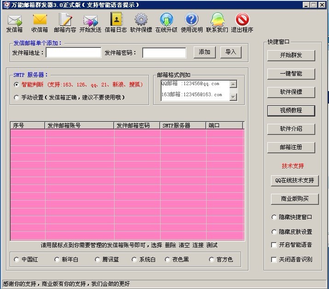The height and width of the screenshot is (289, 329).
Task: Click the status bar 感谢你的支持 message
Action: (x=66, y=284)
